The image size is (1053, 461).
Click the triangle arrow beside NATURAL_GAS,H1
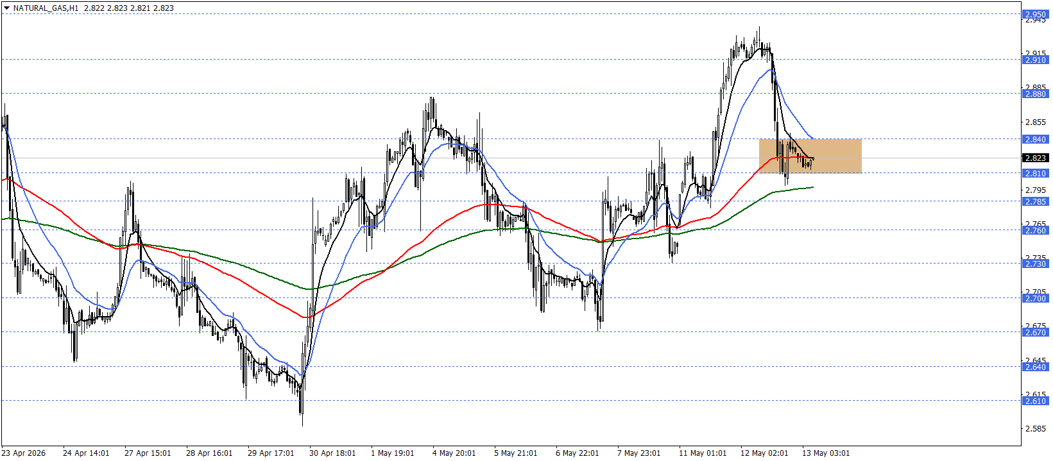(6, 8)
